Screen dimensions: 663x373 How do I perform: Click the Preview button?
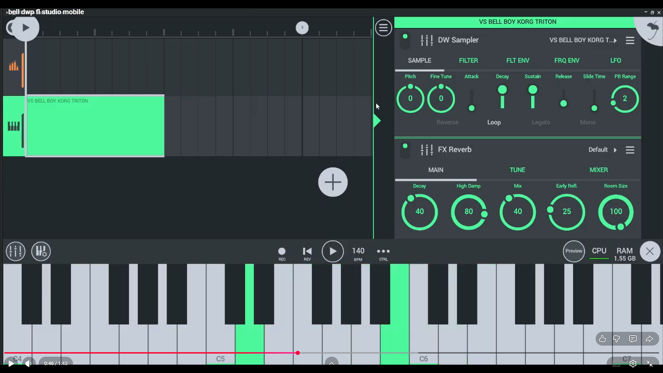tap(573, 251)
